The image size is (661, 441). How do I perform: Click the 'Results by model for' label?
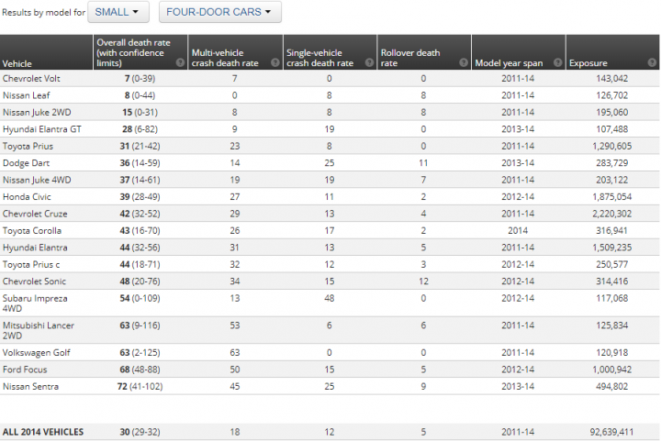coord(43,12)
